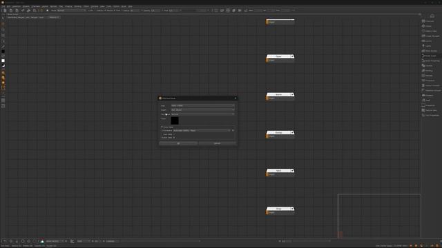The width and height of the screenshot is (442, 248).
Task: Open the Image Manager palette
Action: [x=430, y=36]
